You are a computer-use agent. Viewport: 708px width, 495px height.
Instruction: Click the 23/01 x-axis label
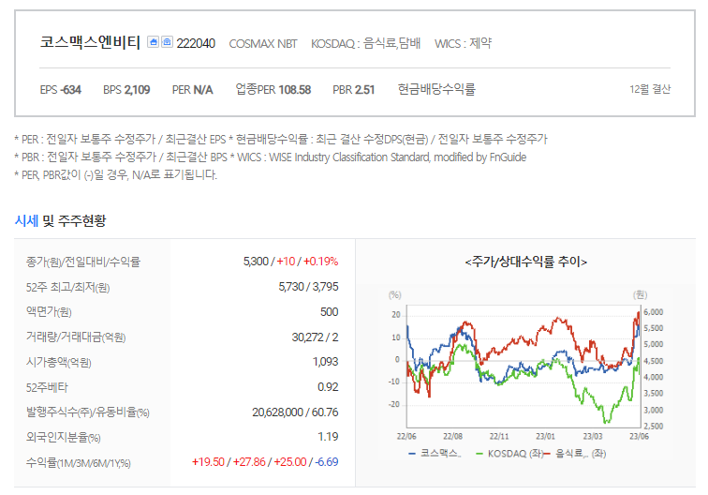545,436
